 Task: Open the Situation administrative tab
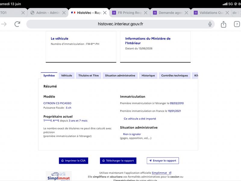(x=120, y=76)
